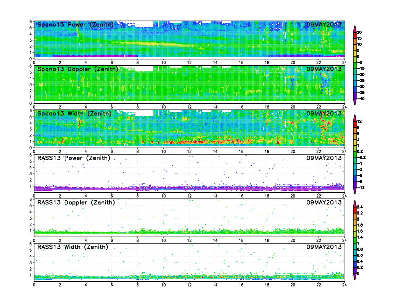Click the bottom colorbar's upper pink arrow tip
Screen dimensions: 396x306
[x=355, y=203]
